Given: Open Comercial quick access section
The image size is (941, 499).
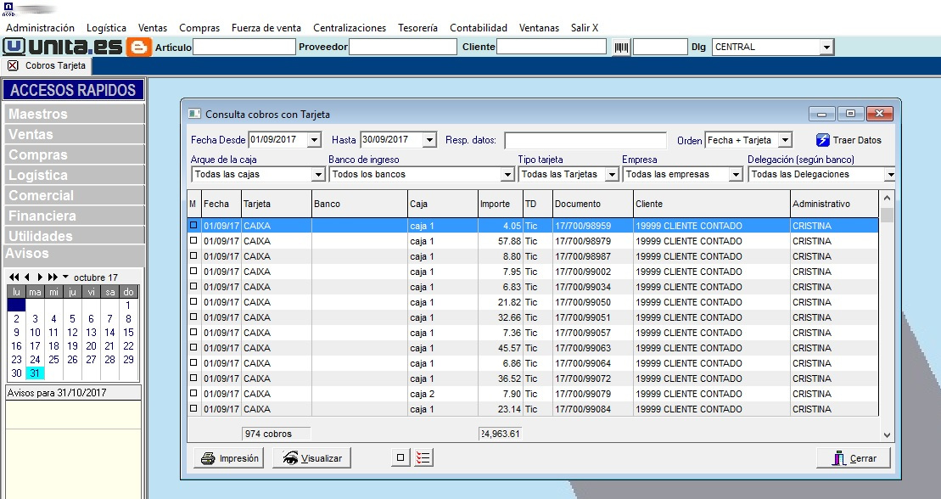Looking at the screenshot, I should tap(74, 195).
